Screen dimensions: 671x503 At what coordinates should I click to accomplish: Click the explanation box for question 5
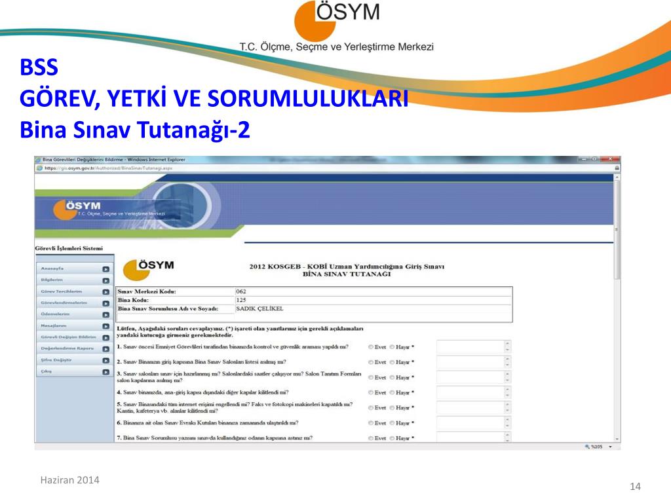coord(474,407)
